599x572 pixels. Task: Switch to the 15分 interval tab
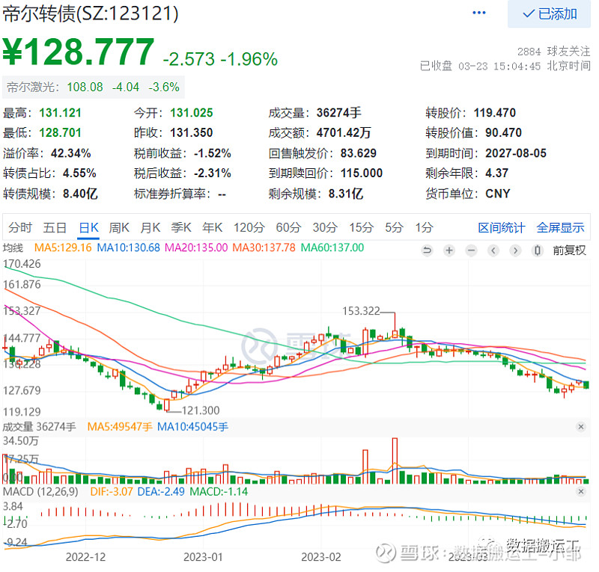(362, 228)
